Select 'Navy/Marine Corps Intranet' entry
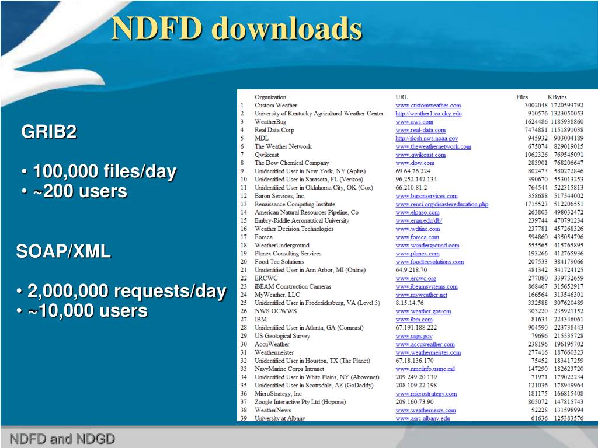This screenshot has width=598, height=448. 290,369
